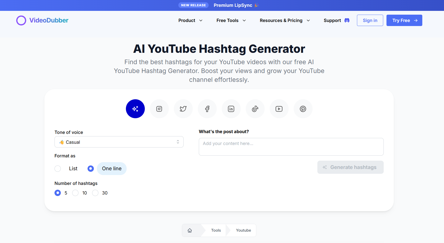Screen dimensions: 444x243
Task: Click the Generate hashtags button
Action: click(350, 167)
